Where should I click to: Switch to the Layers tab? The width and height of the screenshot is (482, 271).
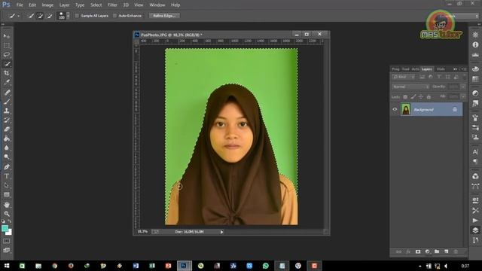coord(427,69)
